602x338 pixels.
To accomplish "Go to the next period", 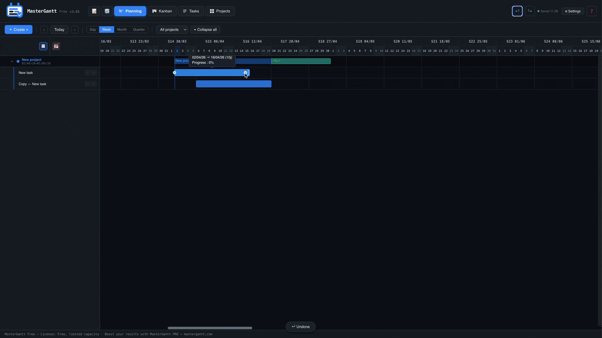I will pos(75,30).
